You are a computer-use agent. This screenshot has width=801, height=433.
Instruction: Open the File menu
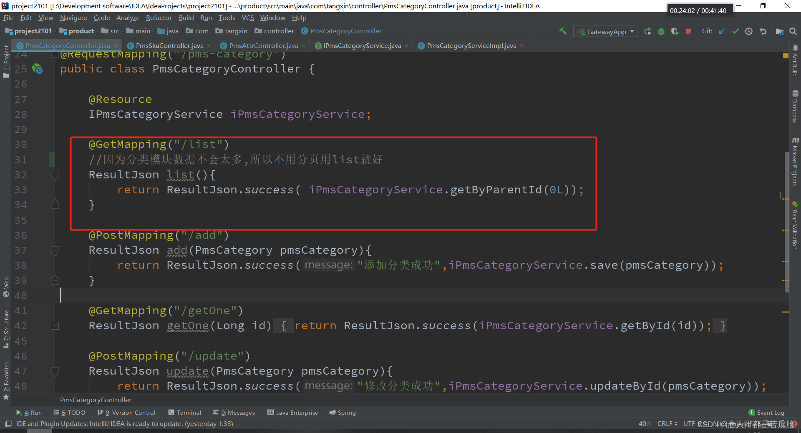[x=8, y=18]
